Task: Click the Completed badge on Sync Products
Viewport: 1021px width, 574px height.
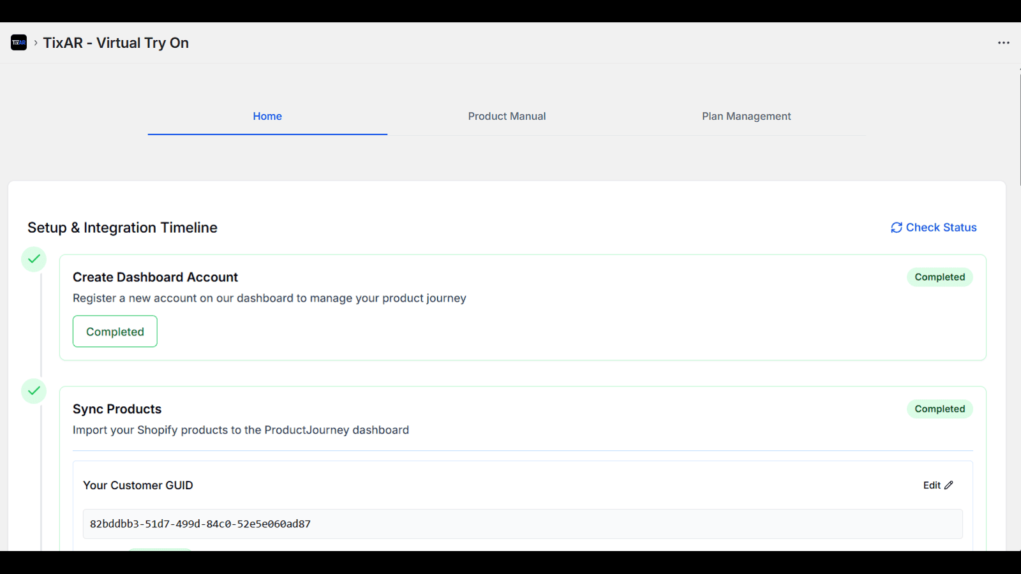Action: click(939, 409)
